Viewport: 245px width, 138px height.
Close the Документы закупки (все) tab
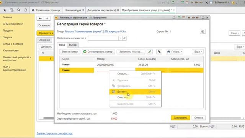tap(118, 10)
